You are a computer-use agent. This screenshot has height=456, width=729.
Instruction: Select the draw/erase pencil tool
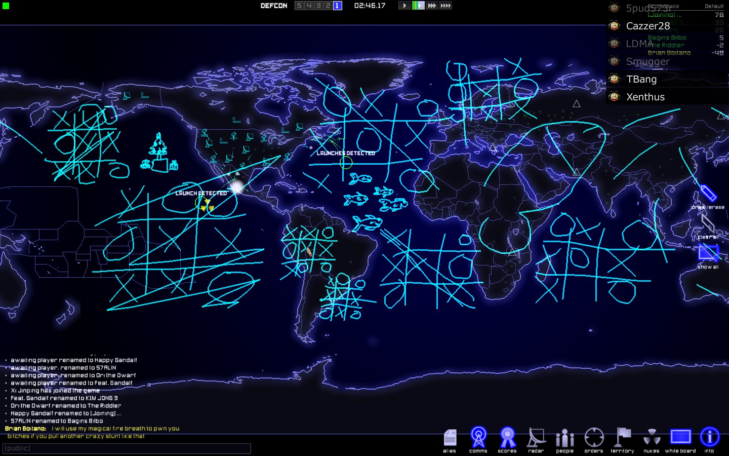click(708, 197)
